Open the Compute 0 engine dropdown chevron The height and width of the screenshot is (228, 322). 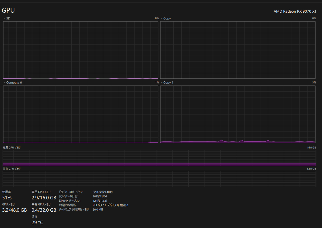[x=4, y=83]
